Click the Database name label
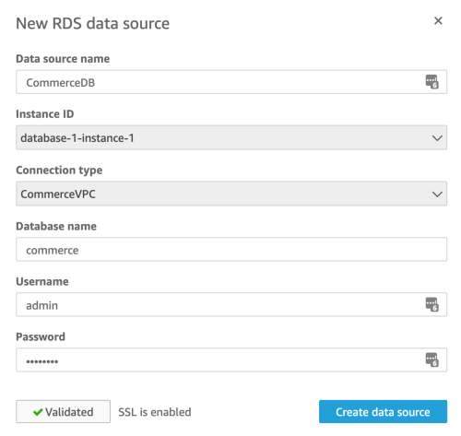461x436 pixels. 56,226
